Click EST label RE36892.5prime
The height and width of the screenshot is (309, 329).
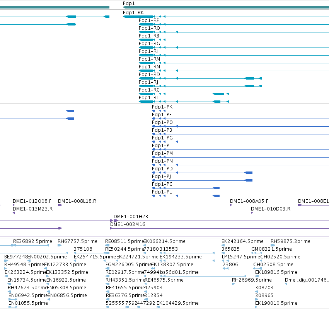tap(32, 241)
